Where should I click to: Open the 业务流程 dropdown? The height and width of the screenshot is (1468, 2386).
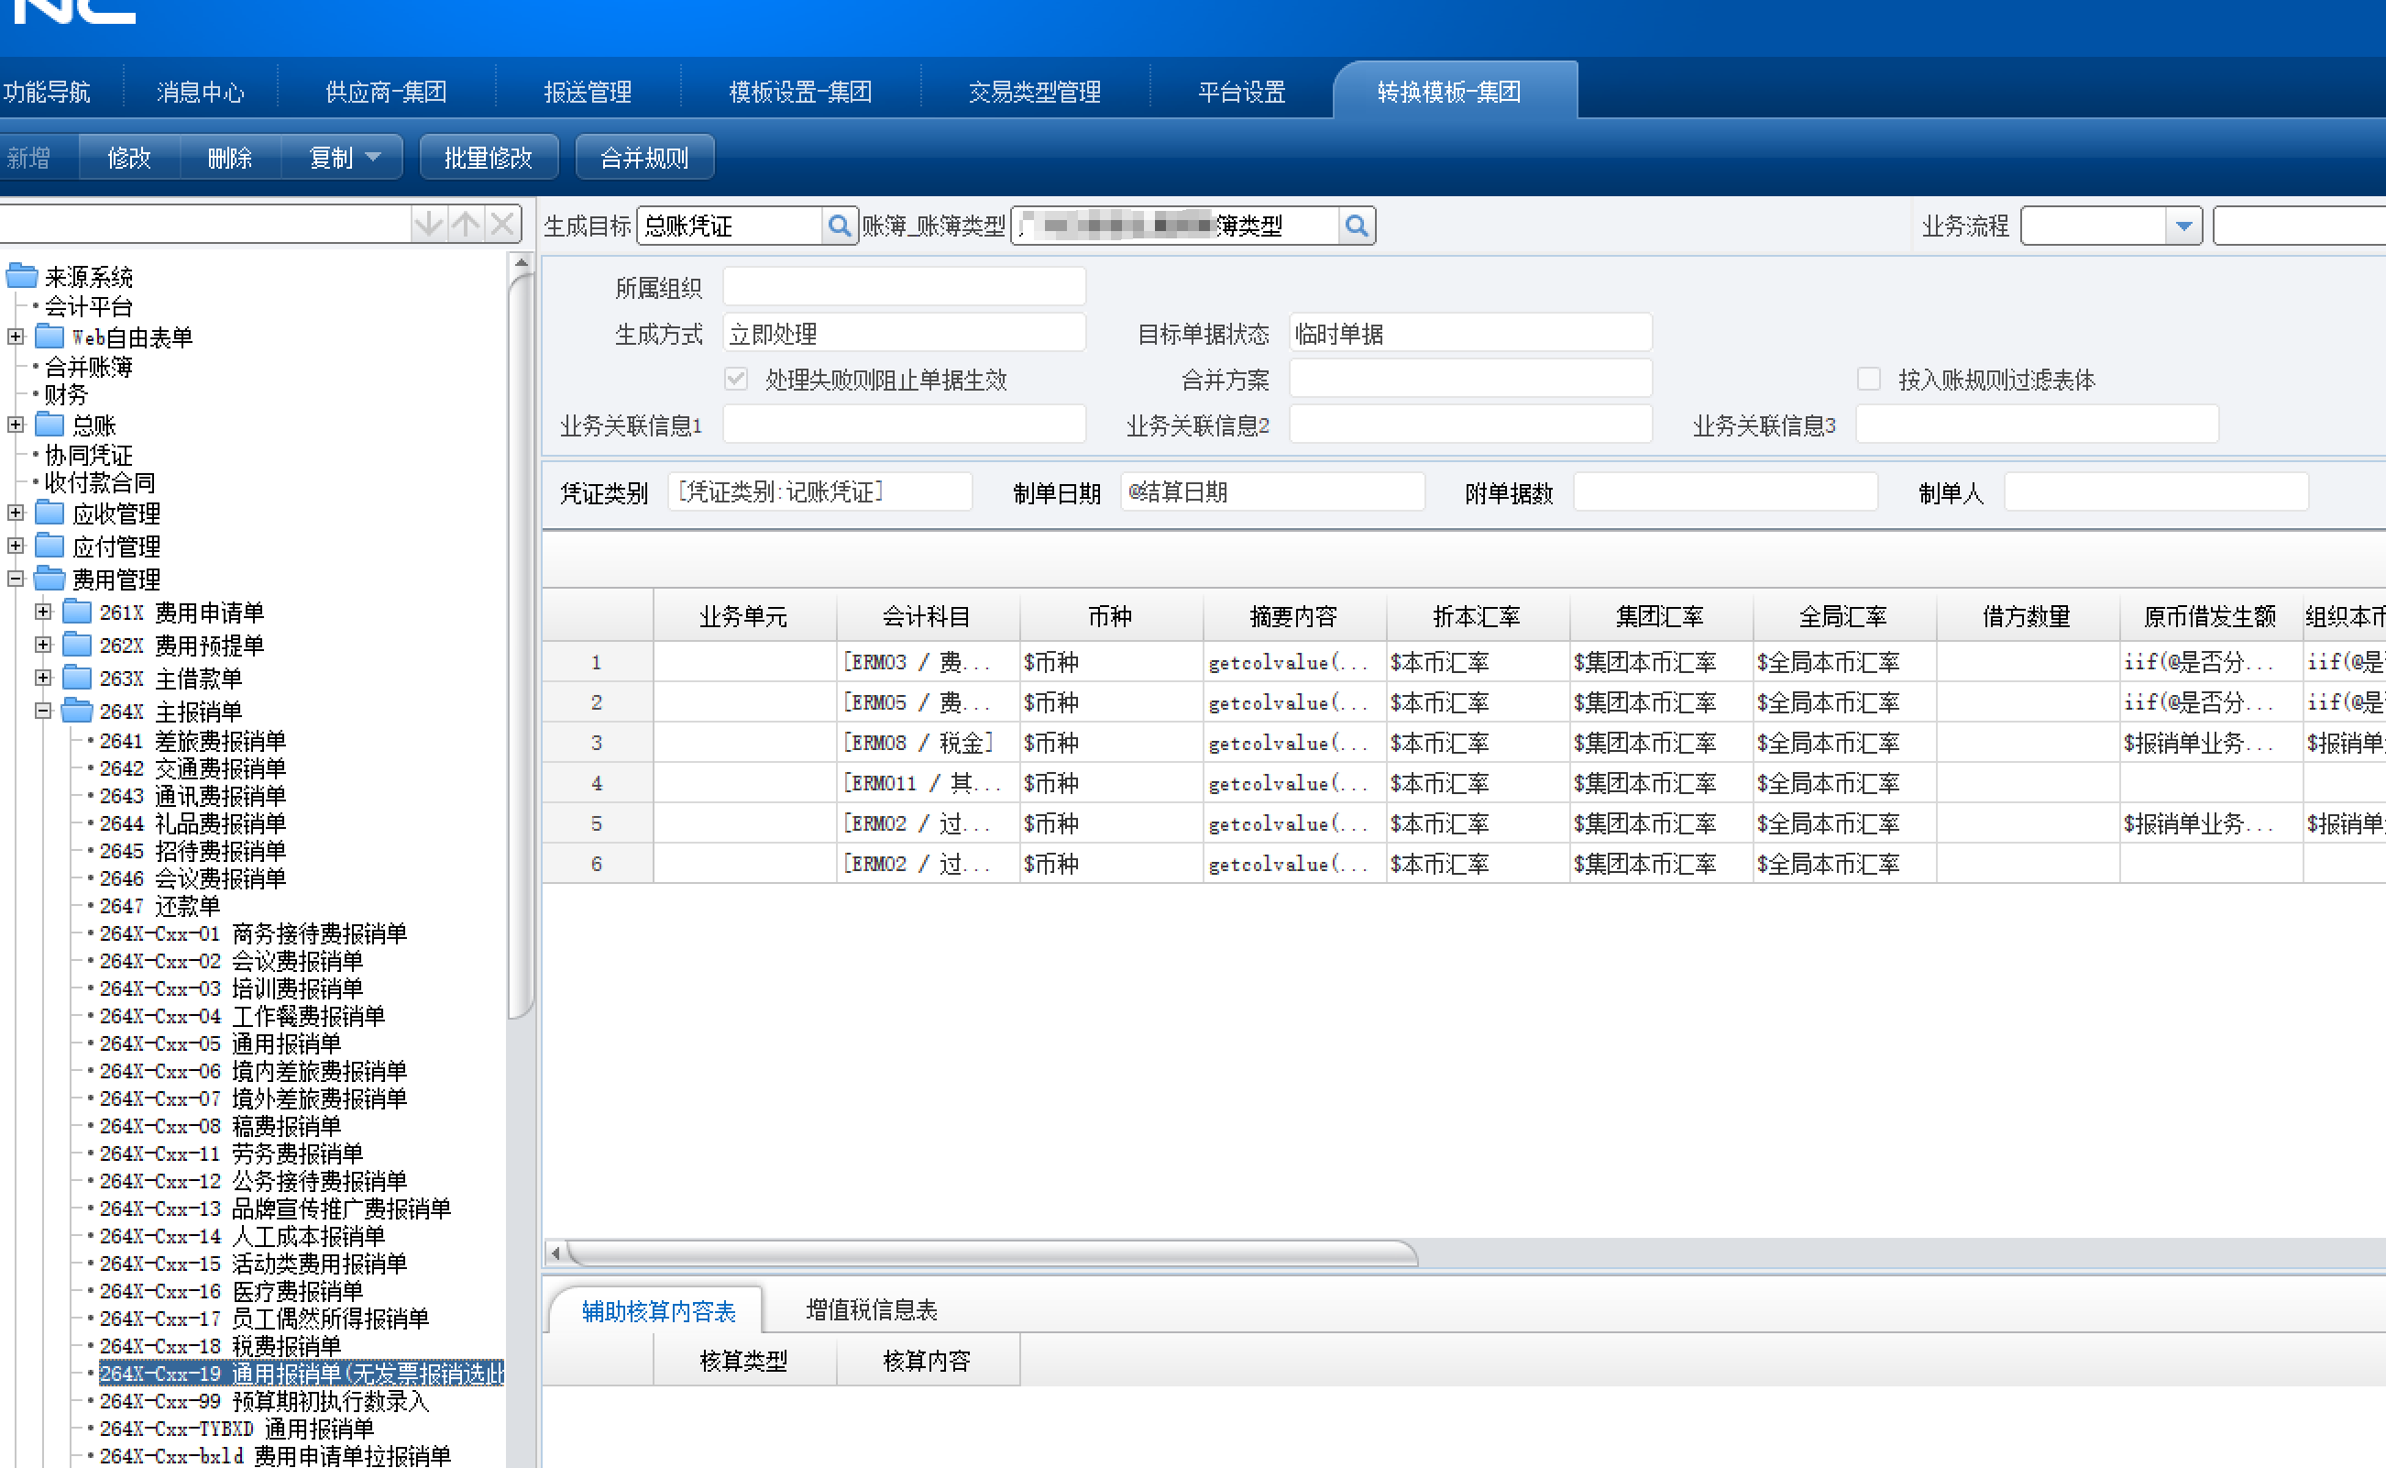(x=2183, y=226)
